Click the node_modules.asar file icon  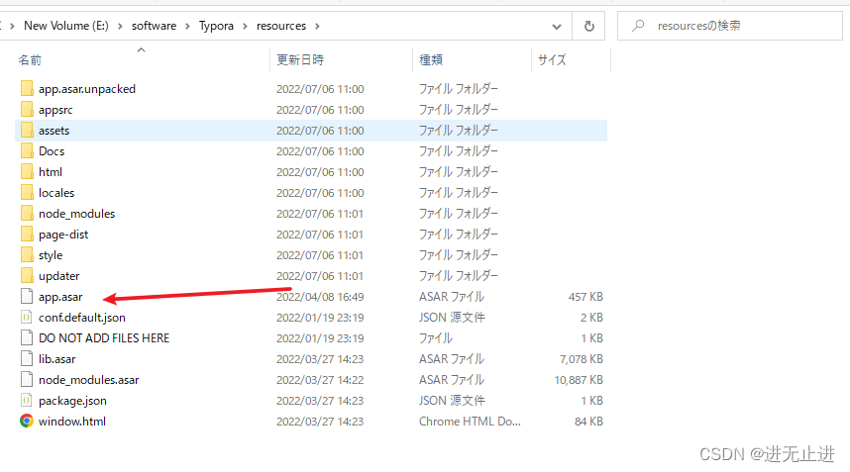point(27,379)
